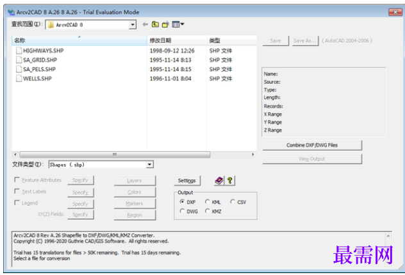
Task: Click Specify next to Text Labels
Action: click(80, 192)
